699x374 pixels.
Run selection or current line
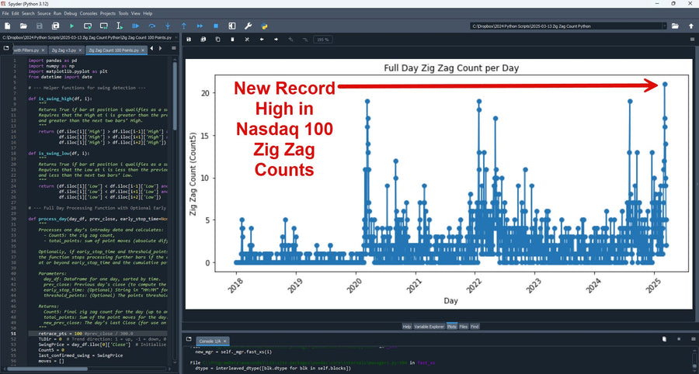point(120,26)
